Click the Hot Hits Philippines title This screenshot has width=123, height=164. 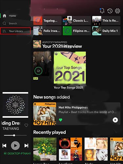(x=73, y=108)
